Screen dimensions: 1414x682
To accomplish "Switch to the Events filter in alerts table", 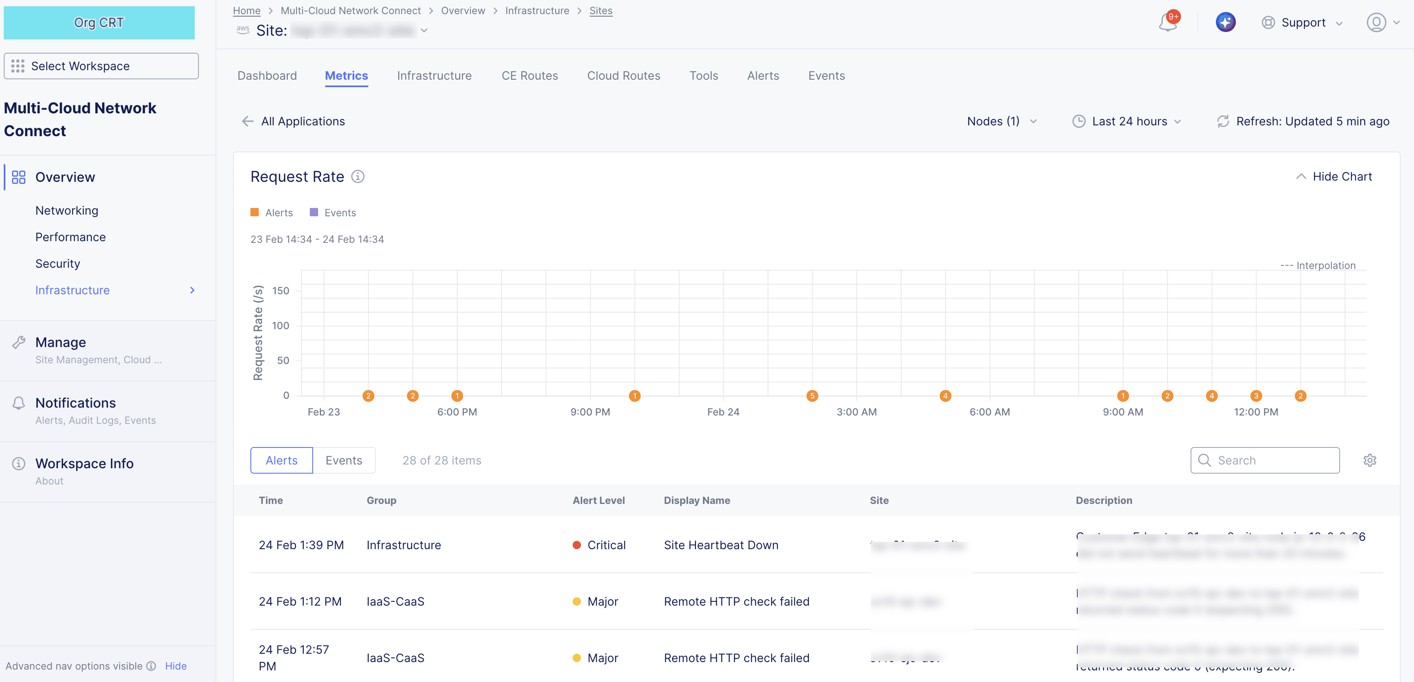I will pyautogui.click(x=343, y=460).
